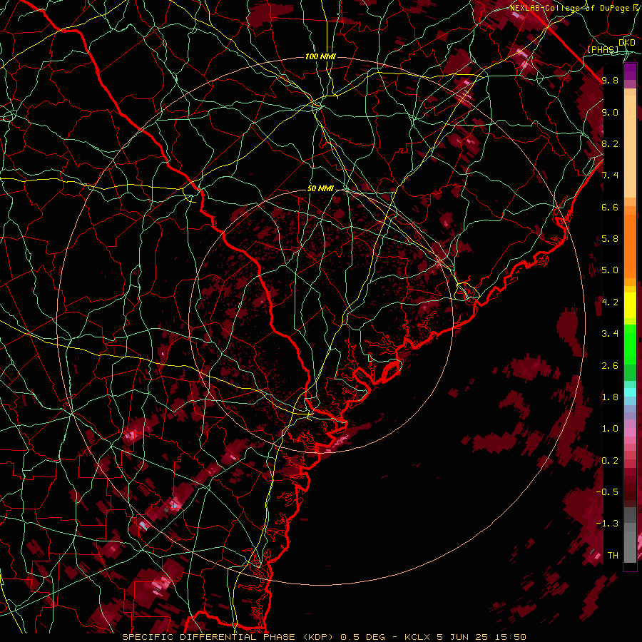The image size is (642, 642).
Task: Click the 6.6 value on color scale
Action: (610, 207)
